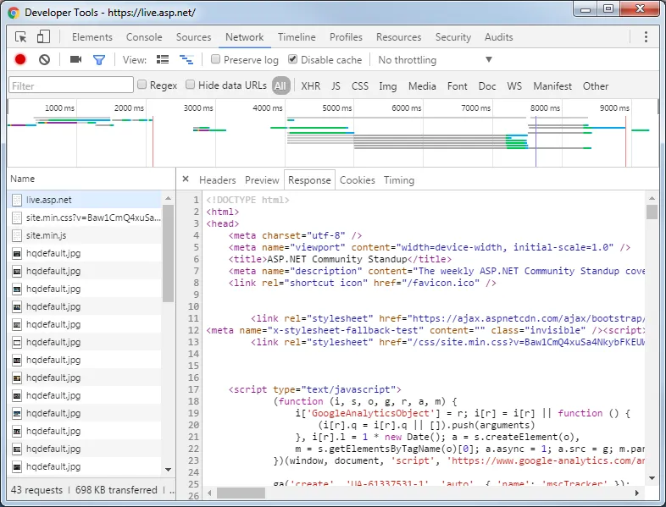
Task: Click the Filter text input field
Action: pos(71,85)
